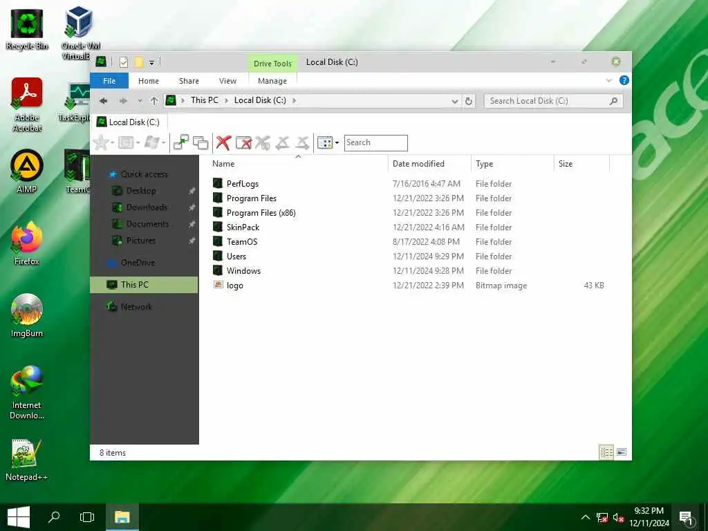Expand the ribbon with the chevron
The image size is (708, 531).
coord(608,80)
